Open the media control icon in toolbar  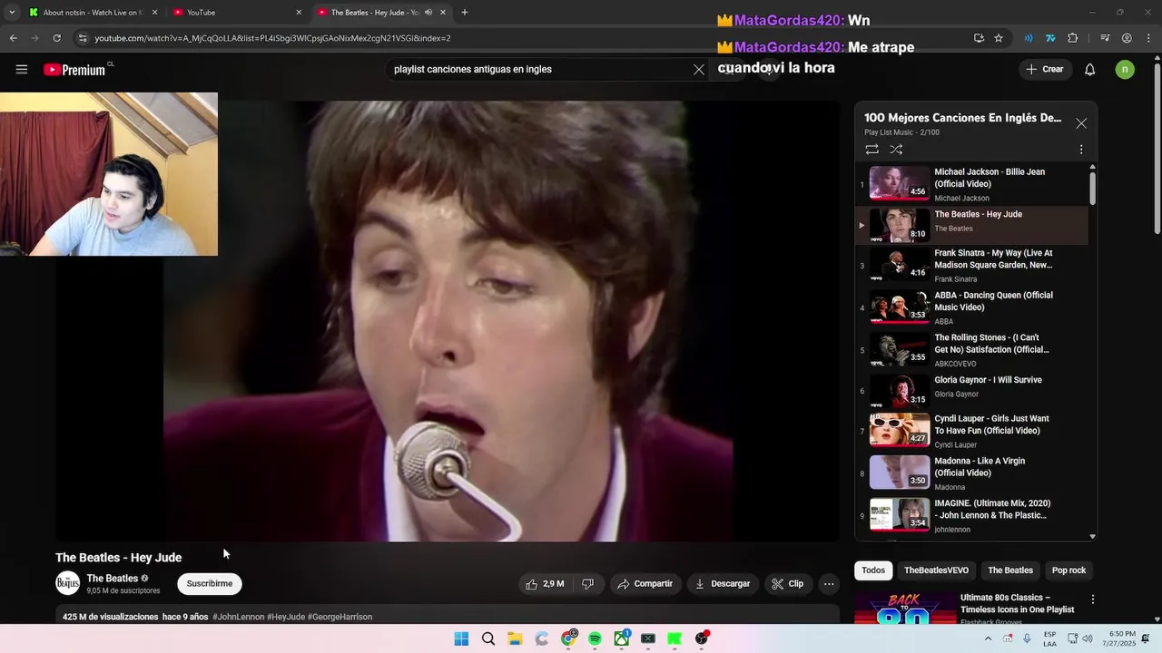(x=1105, y=38)
